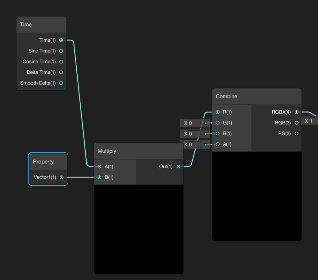Click the Combine node preview area
Image resolution: width=318 pixels, height=280 pixels.
coord(257,196)
